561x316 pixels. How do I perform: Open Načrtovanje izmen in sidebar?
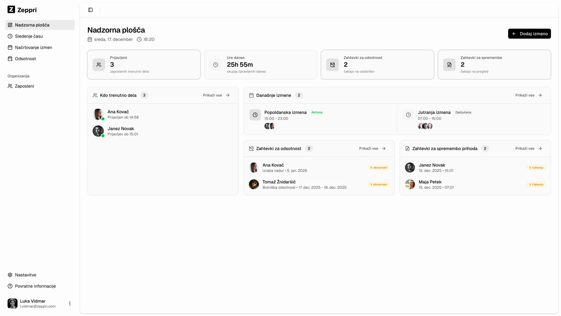click(33, 47)
